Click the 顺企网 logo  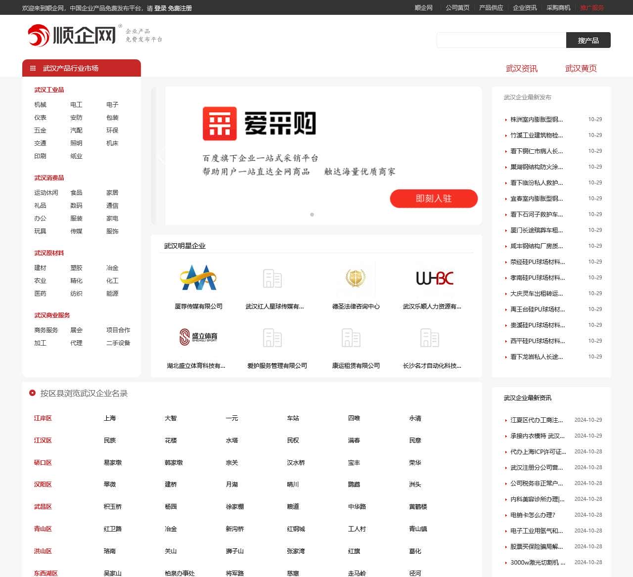pyautogui.click(x=72, y=35)
